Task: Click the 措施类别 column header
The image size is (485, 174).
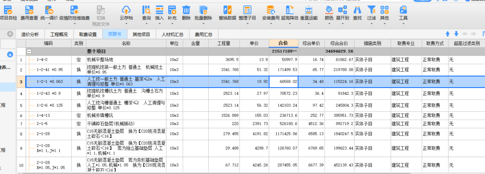Action: tap(372, 43)
